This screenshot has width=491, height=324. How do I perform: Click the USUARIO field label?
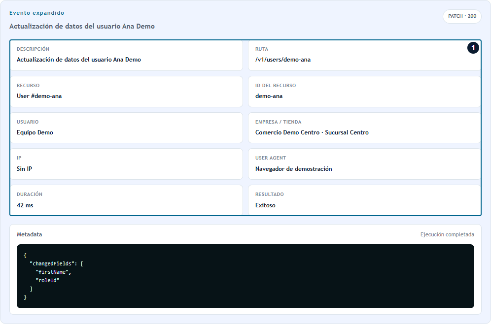pyautogui.click(x=28, y=122)
